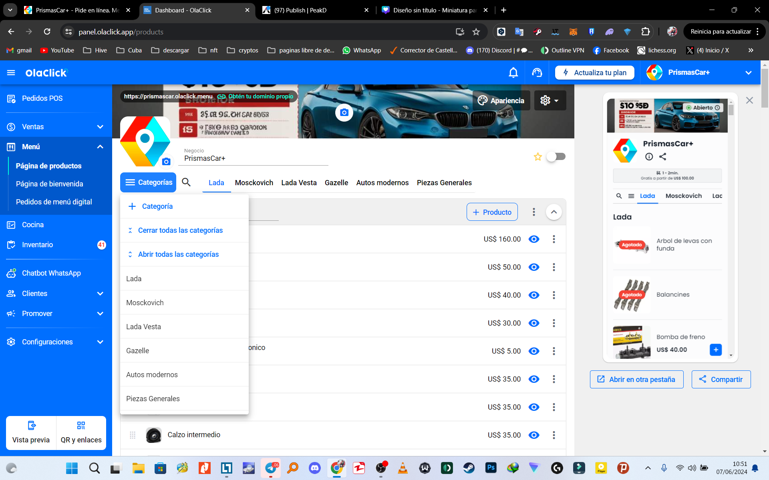
Task: Close the menu preview panel
Action: coord(749,100)
